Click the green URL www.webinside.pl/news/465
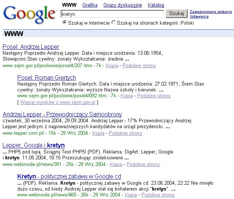Viewport: 234px width, 199px height. pos(47,195)
